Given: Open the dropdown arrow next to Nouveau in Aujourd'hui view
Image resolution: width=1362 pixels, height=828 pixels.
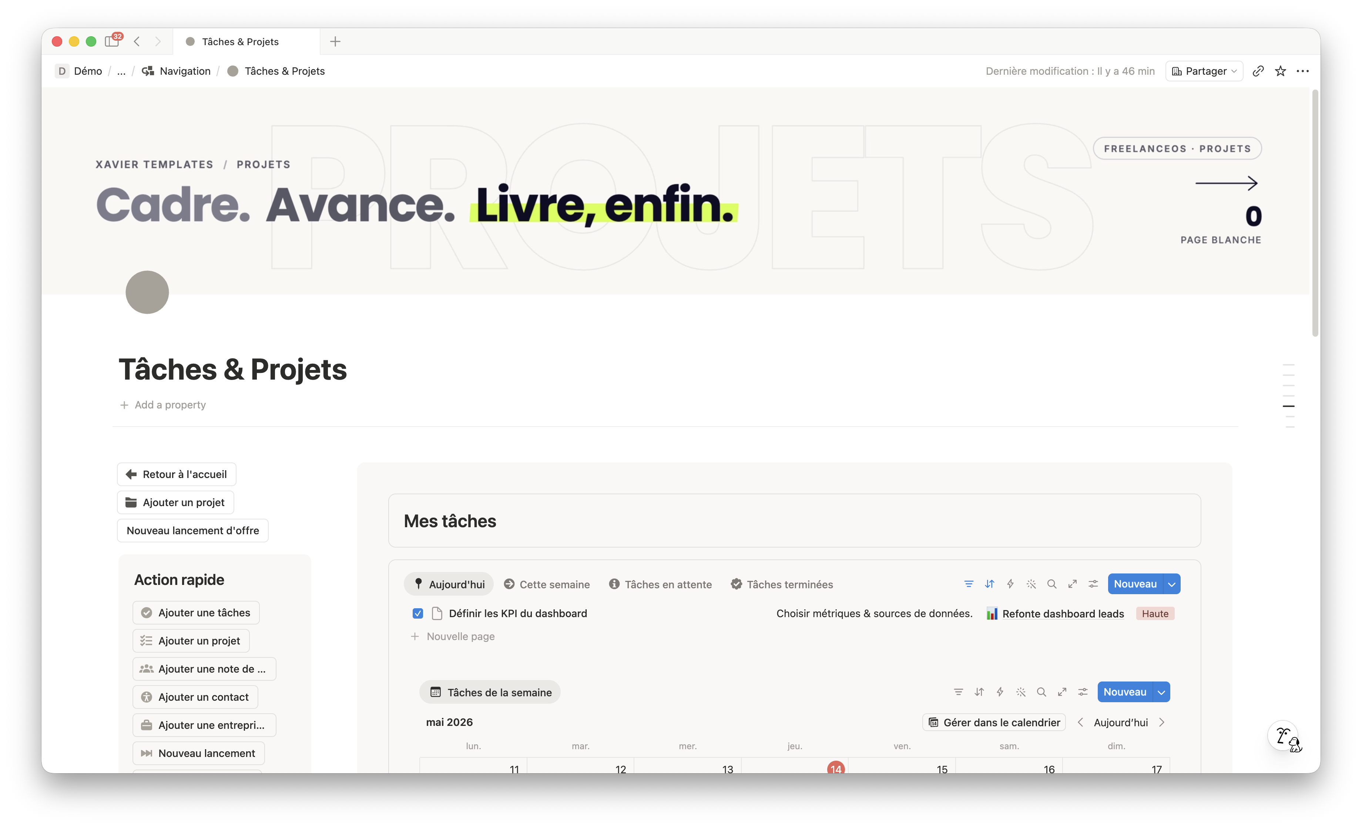Looking at the screenshot, I should click(x=1171, y=584).
